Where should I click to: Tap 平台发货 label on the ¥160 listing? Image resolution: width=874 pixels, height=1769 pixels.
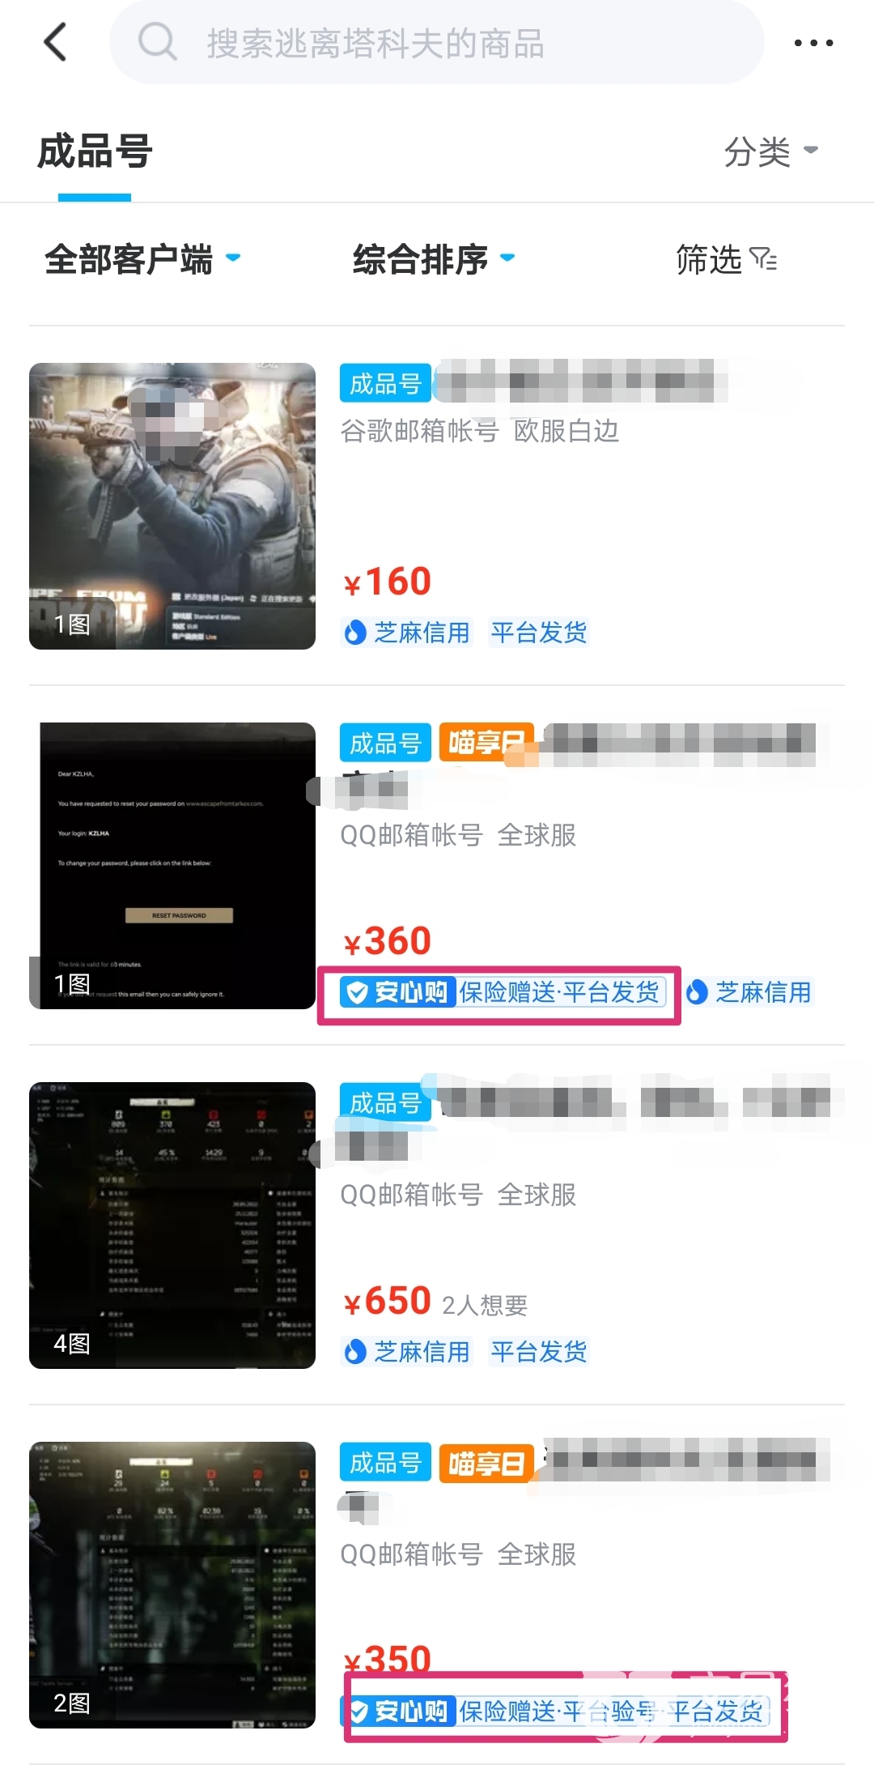[539, 632]
